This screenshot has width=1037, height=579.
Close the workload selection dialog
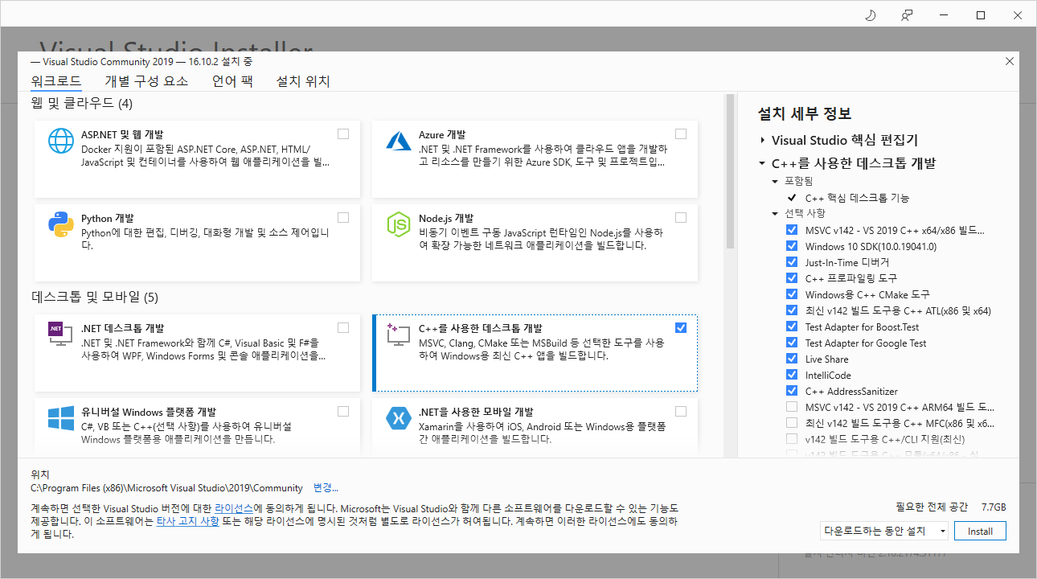[x=1010, y=61]
